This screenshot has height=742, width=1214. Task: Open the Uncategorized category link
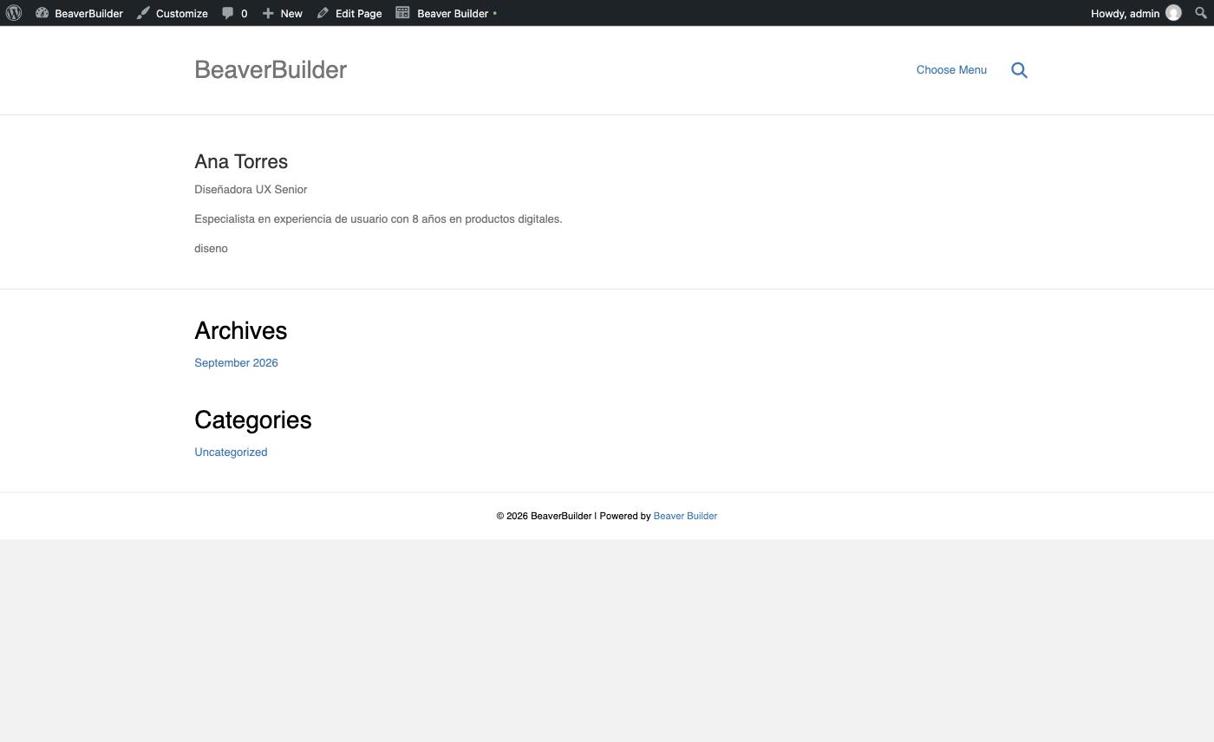tap(231, 452)
